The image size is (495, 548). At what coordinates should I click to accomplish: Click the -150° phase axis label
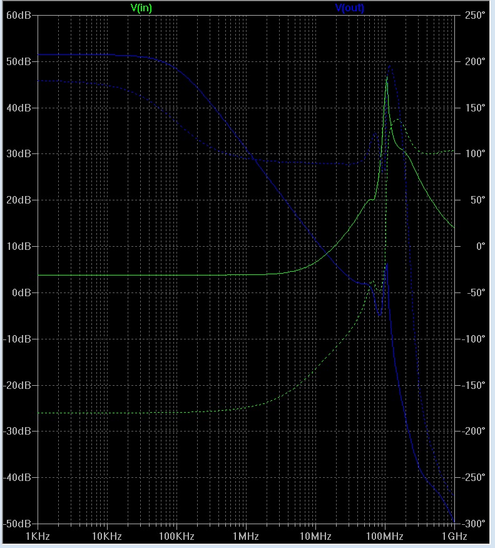point(473,385)
